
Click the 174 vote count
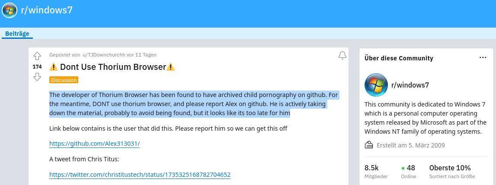pyautogui.click(x=37, y=66)
